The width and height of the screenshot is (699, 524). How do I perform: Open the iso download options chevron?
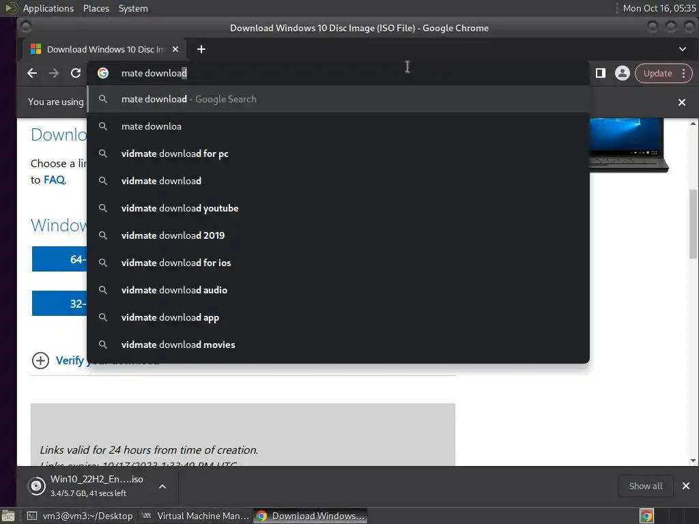[x=162, y=486]
